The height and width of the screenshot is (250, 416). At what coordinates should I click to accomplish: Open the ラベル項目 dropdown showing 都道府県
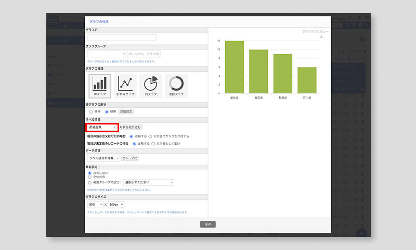102,127
